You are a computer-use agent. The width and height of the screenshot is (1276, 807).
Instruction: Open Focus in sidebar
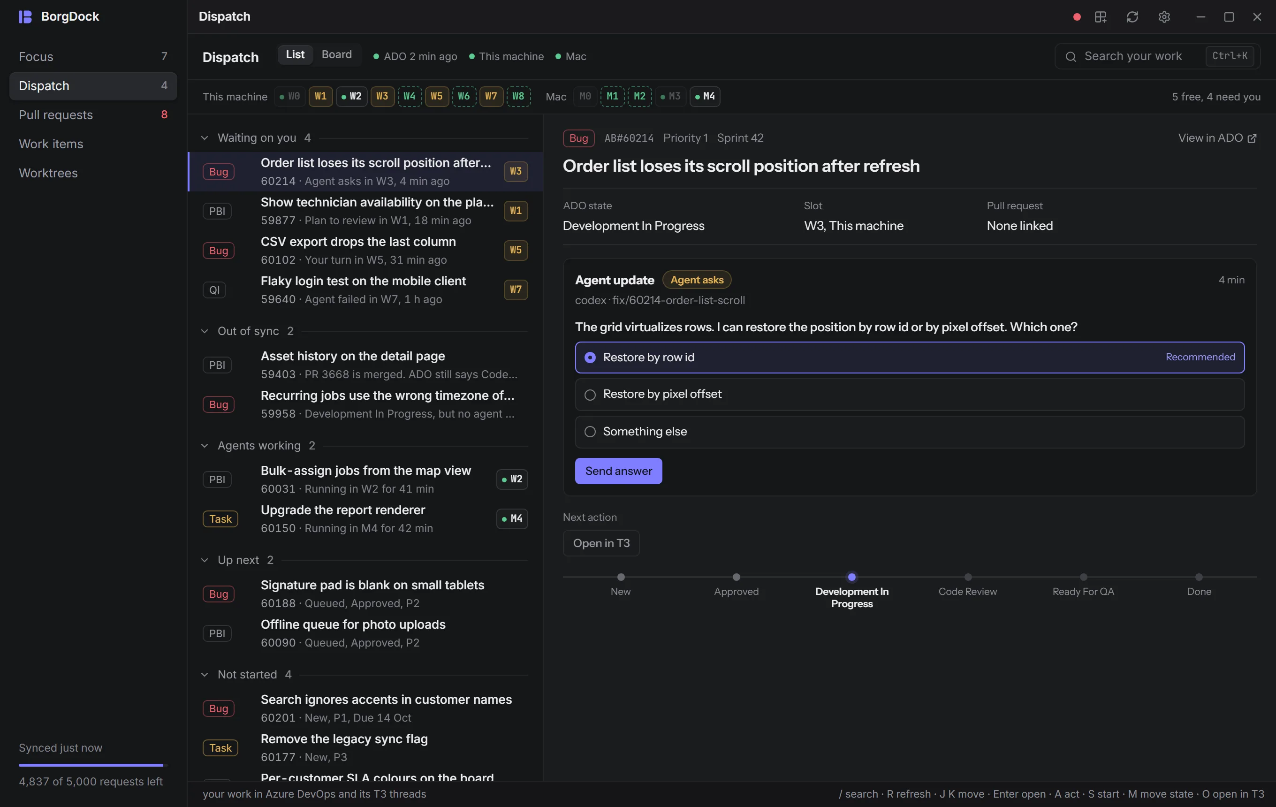[x=93, y=57]
